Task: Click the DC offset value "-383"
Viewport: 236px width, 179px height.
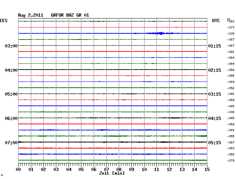Action: [x=231, y=21]
